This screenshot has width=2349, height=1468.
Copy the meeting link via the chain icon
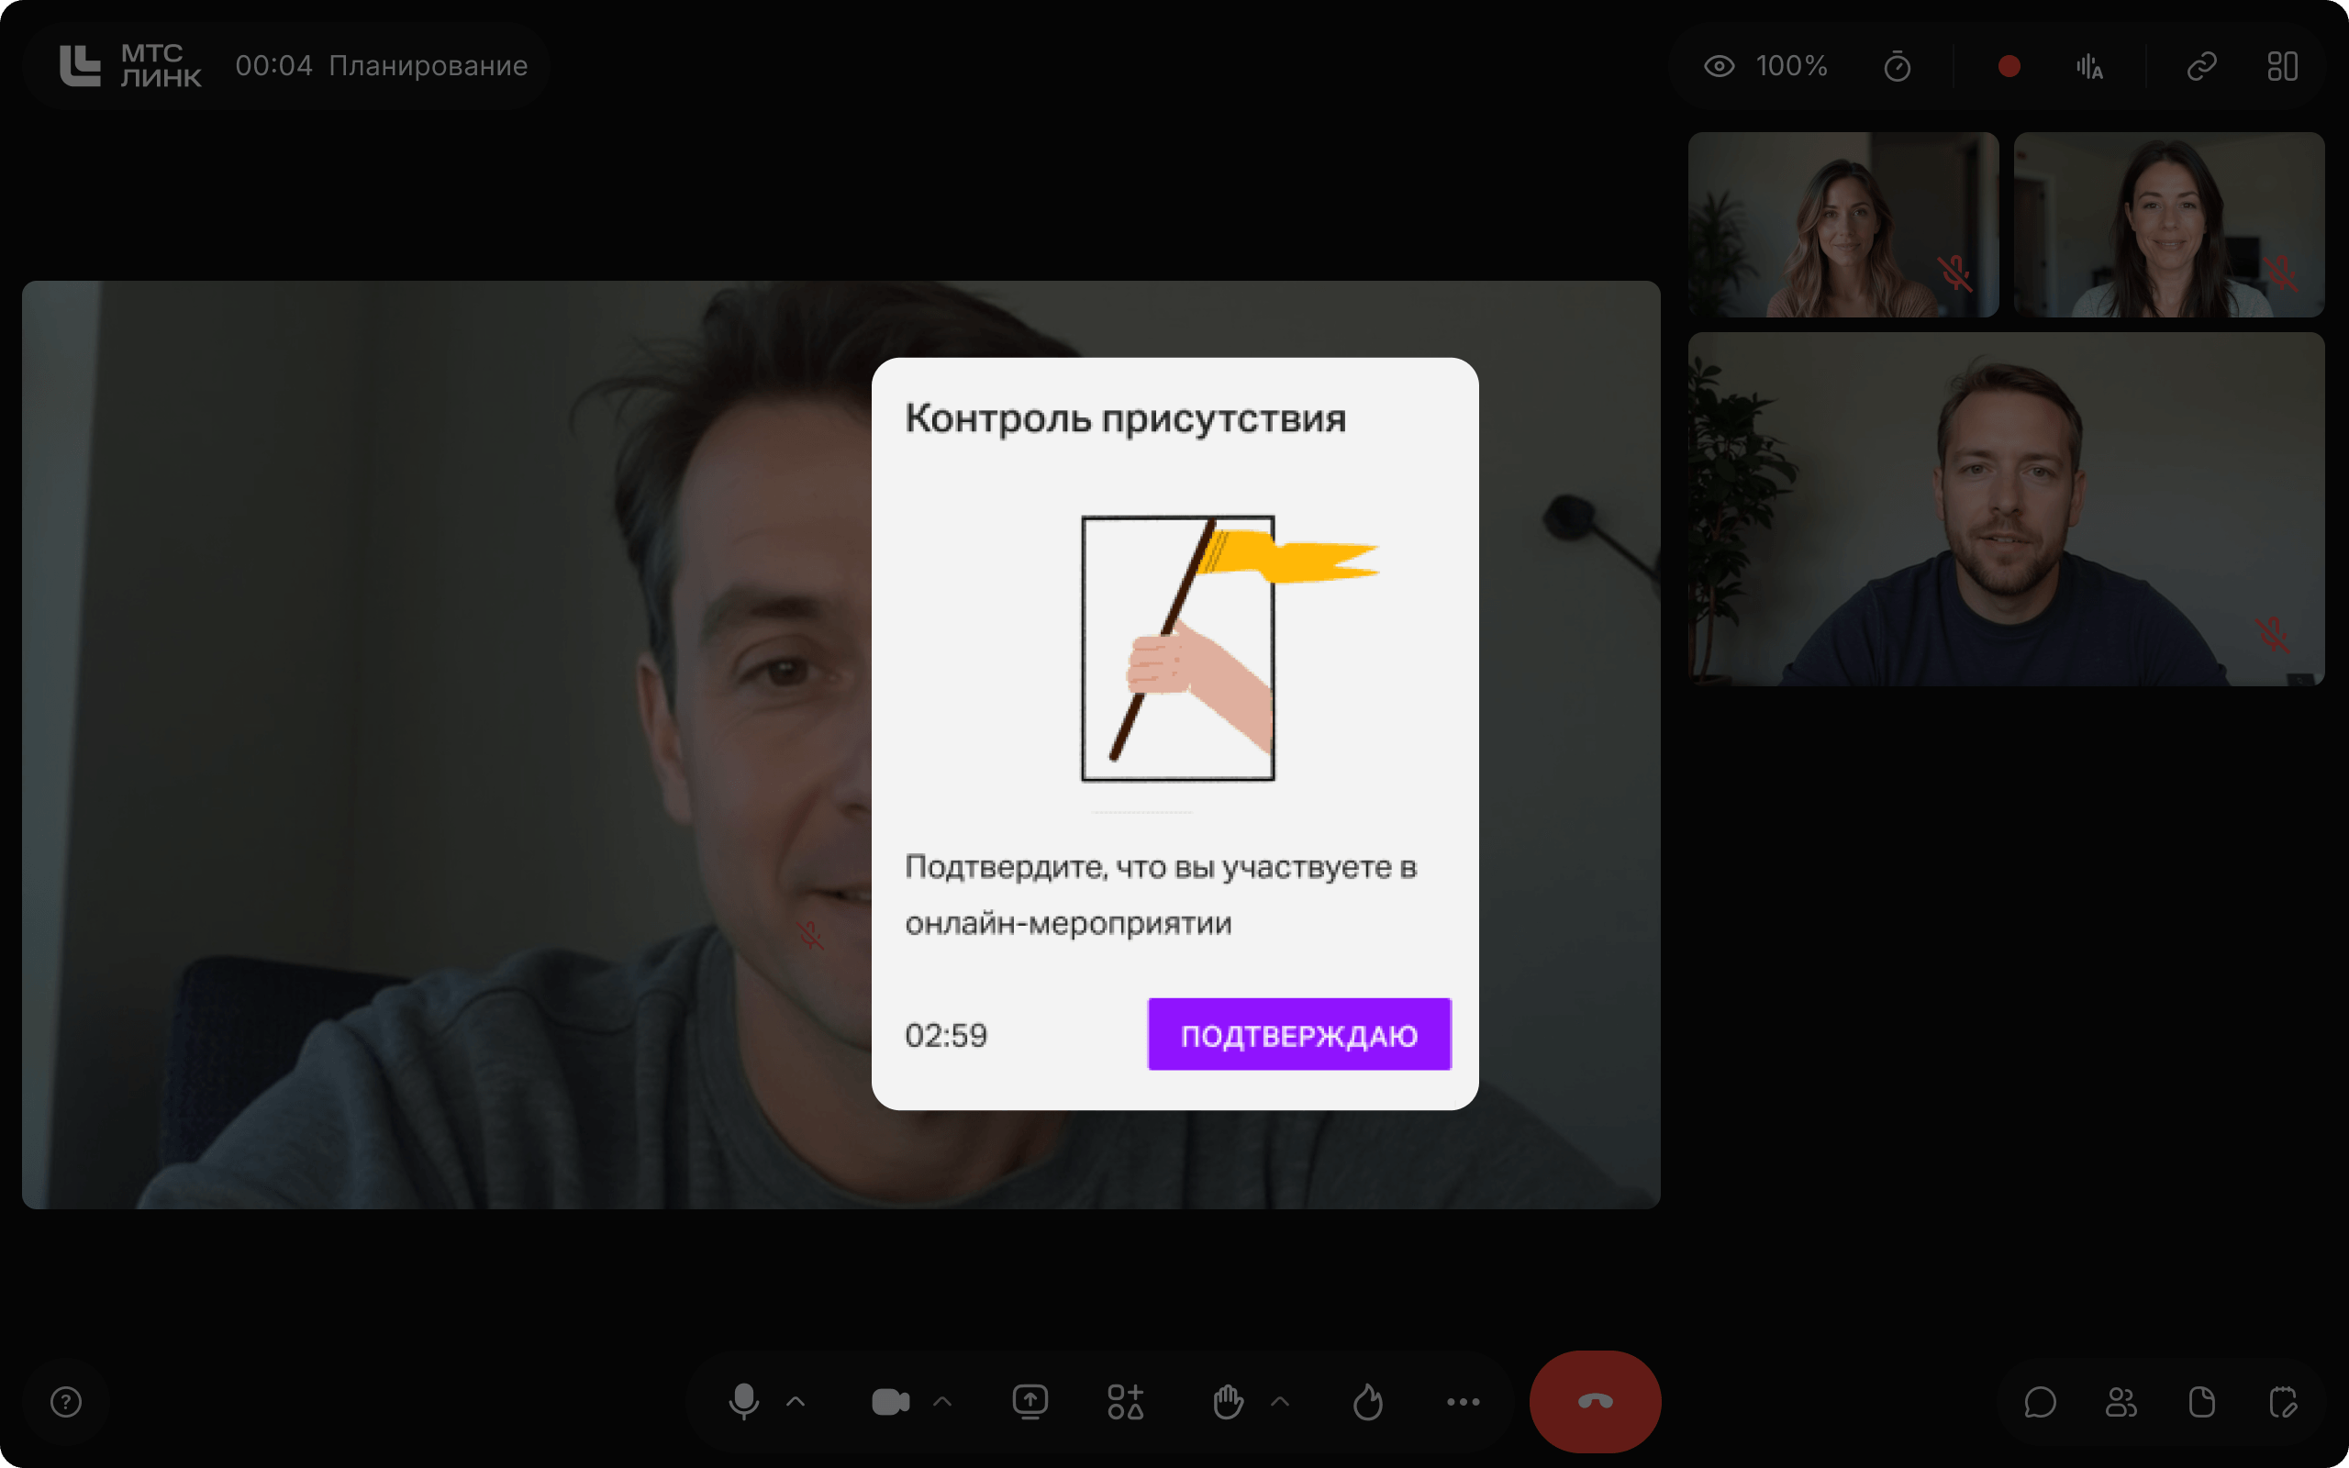pos(2201,66)
